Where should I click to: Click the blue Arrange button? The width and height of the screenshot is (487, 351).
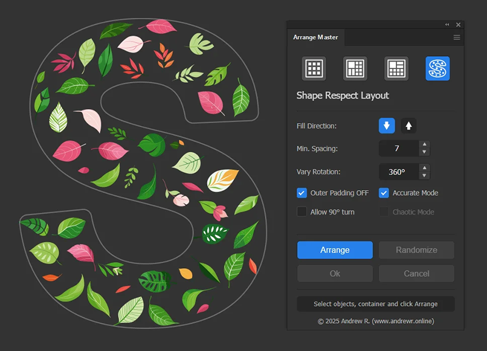(x=335, y=250)
